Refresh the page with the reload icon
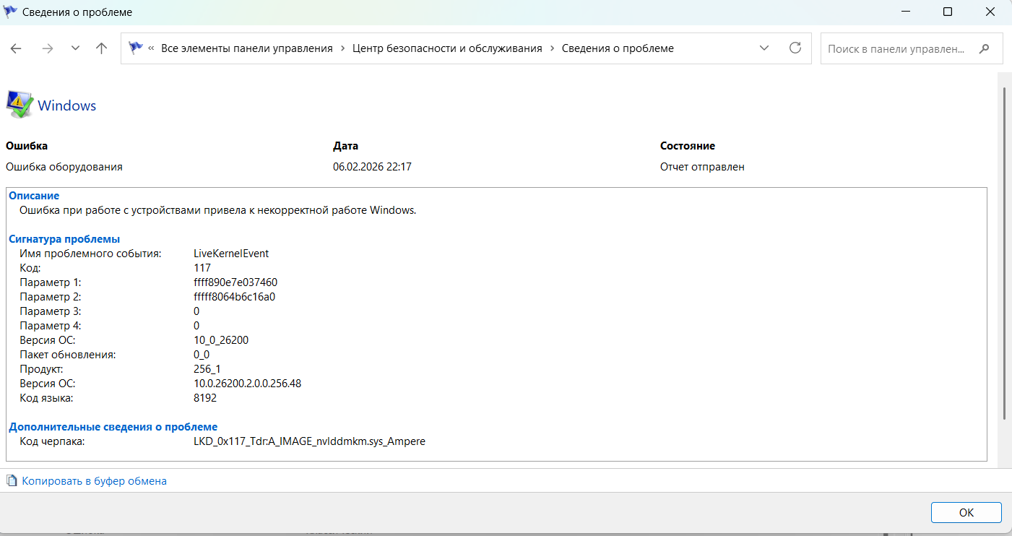The image size is (1012, 536). [795, 48]
